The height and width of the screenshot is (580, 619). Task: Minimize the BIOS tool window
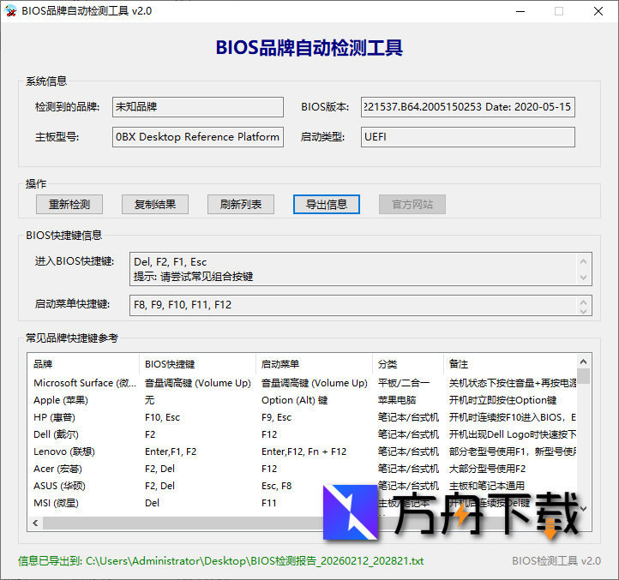(x=520, y=11)
